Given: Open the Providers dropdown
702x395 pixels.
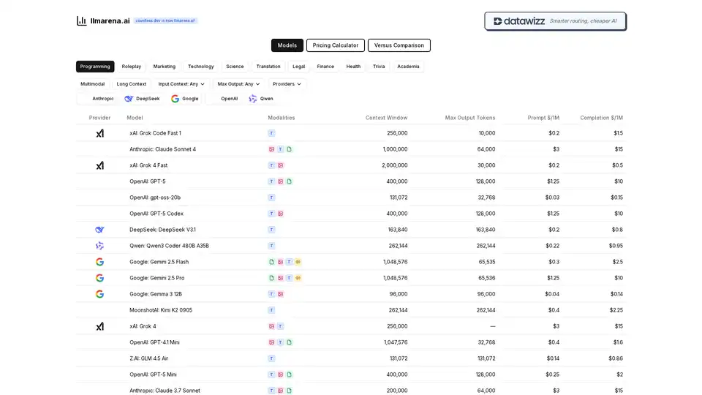Looking at the screenshot, I should (x=287, y=84).
